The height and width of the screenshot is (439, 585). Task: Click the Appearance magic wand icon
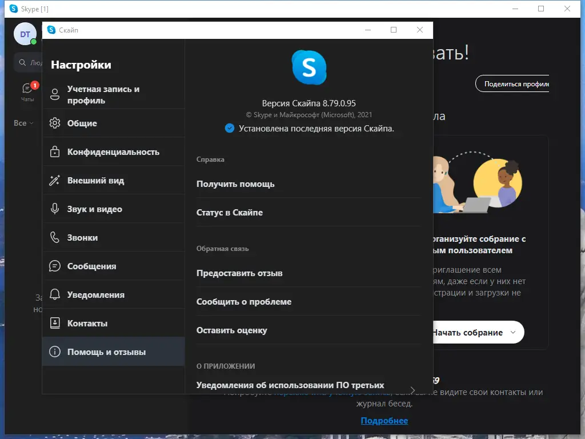tap(55, 180)
